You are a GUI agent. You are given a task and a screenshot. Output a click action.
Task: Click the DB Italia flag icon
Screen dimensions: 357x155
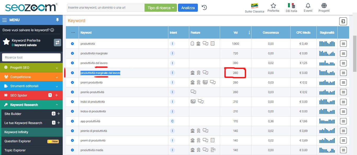pyautogui.click(x=291, y=5)
